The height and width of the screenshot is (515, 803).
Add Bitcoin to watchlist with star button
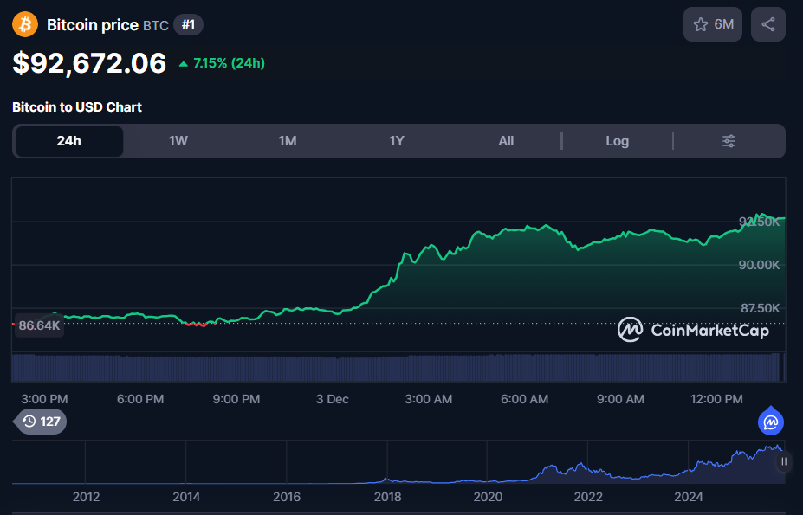pyautogui.click(x=712, y=24)
